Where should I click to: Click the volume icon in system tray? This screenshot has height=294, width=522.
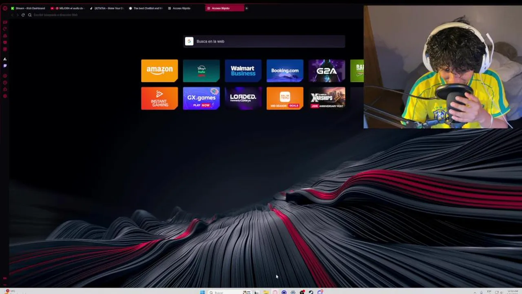tap(502, 292)
